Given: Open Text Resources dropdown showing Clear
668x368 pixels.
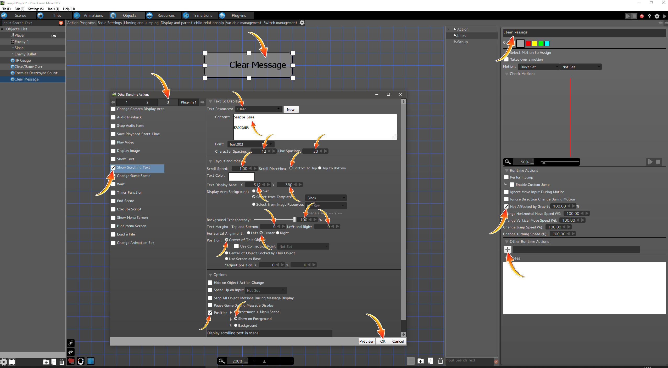Looking at the screenshot, I should click(258, 109).
